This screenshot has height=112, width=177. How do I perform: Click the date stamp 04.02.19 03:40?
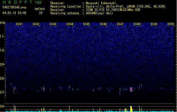click(x=14, y=13)
